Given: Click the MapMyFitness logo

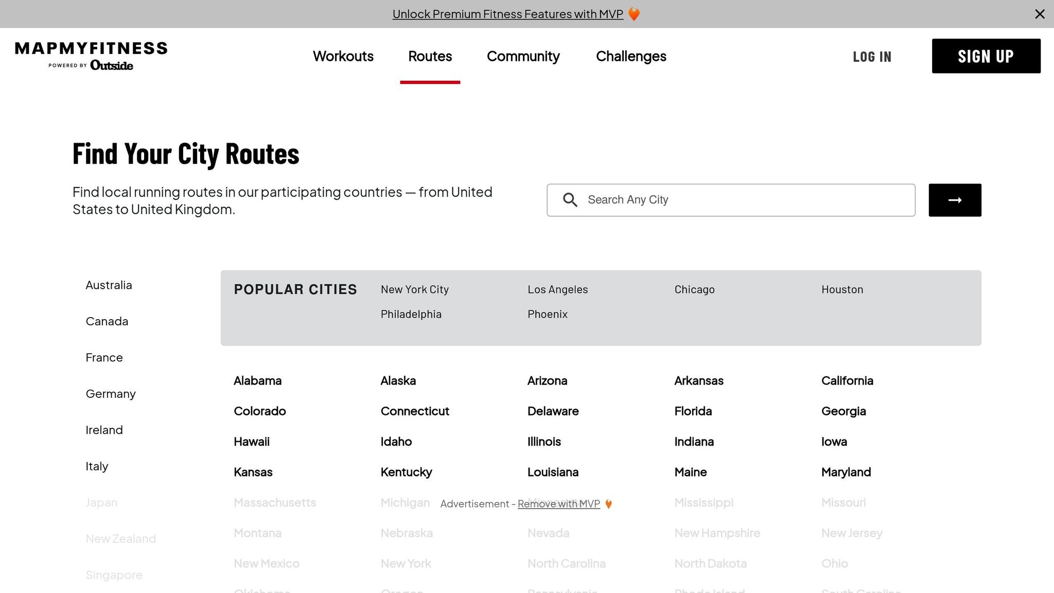Looking at the screenshot, I should 91,55.
